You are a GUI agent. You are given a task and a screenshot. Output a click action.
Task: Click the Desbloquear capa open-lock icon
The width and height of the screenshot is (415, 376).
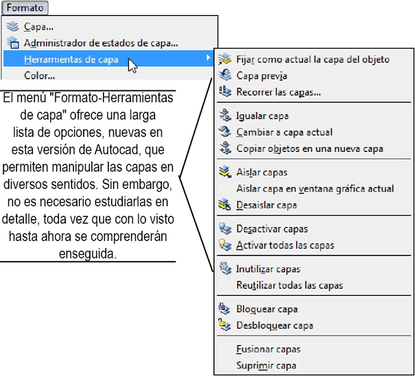coord(225,325)
